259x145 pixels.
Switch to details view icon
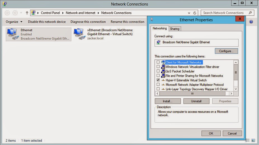click(248, 140)
